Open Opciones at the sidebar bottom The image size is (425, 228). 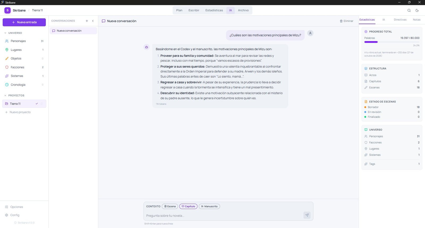[14, 207]
